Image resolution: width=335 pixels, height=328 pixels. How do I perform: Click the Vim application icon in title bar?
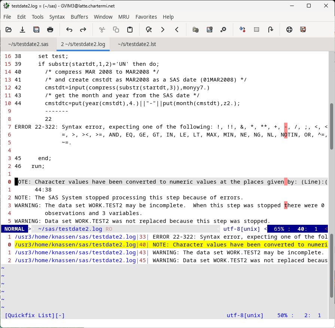click(x=6, y=6)
